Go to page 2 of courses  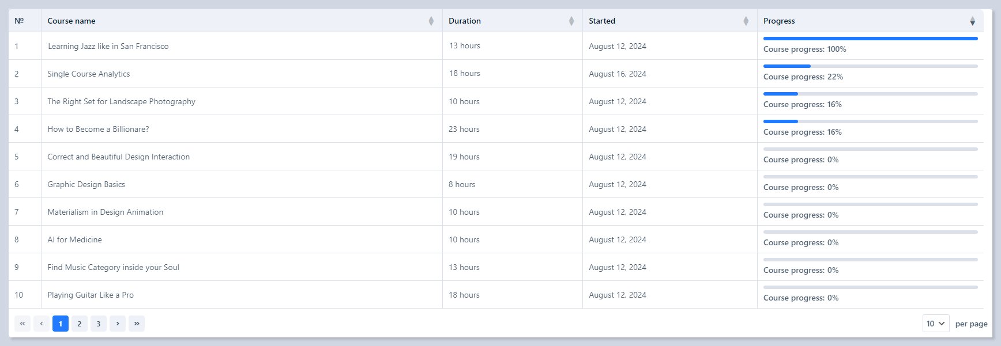(80, 324)
